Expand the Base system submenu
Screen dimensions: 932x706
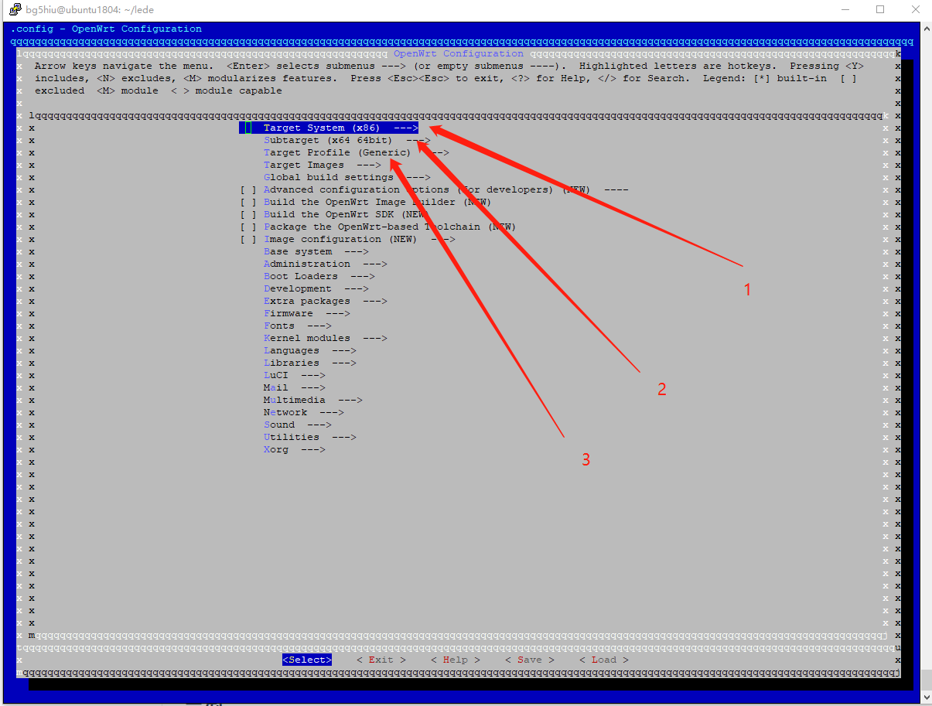(x=316, y=252)
